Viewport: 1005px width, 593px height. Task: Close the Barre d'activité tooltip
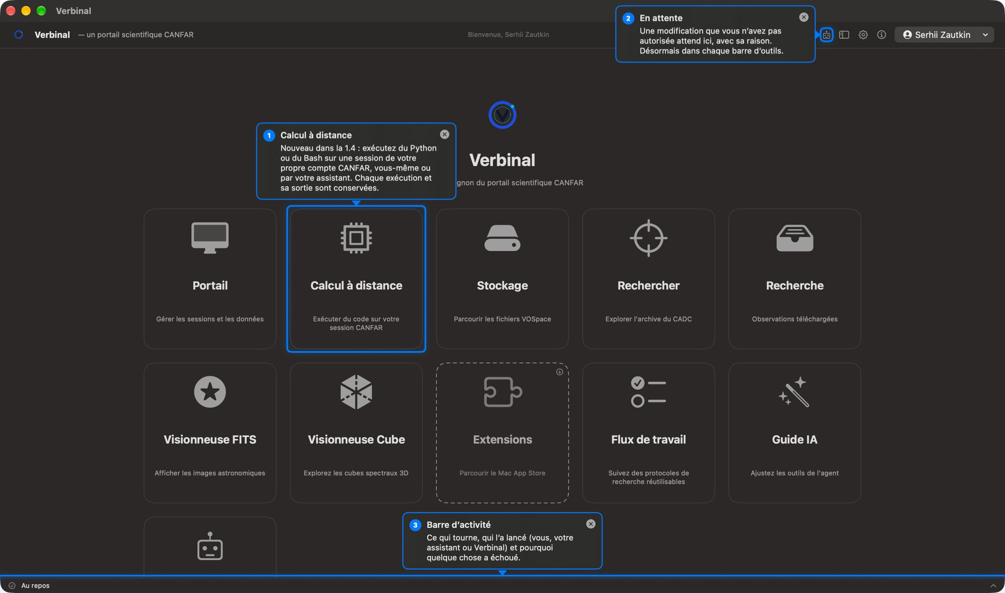click(591, 524)
